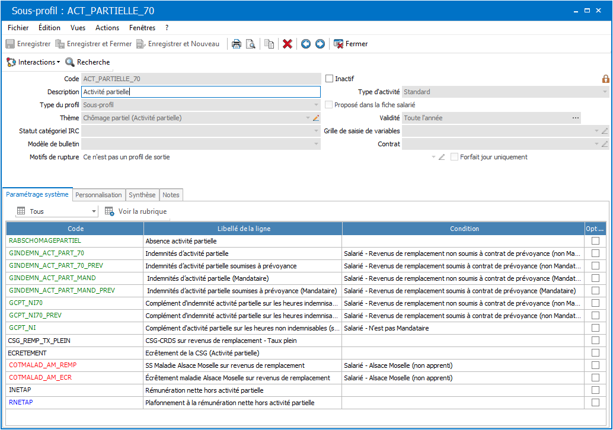The height and width of the screenshot is (430, 613).
Task: Click Voir la rubrique button
Action: 136,211
